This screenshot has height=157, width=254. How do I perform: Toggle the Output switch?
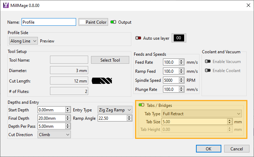click(114, 22)
